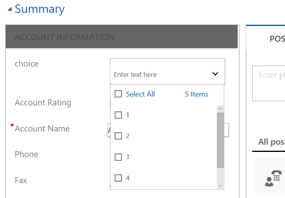Click the options list scroll up arrow

220,109
